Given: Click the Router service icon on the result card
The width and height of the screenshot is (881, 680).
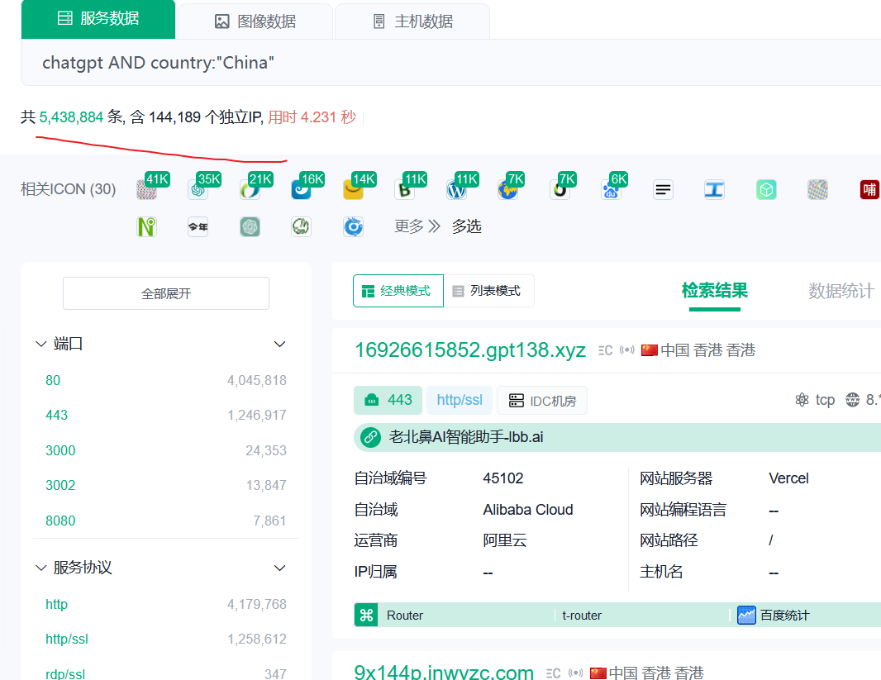Looking at the screenshot, I should pyautogui.click(x=365, y=615).
